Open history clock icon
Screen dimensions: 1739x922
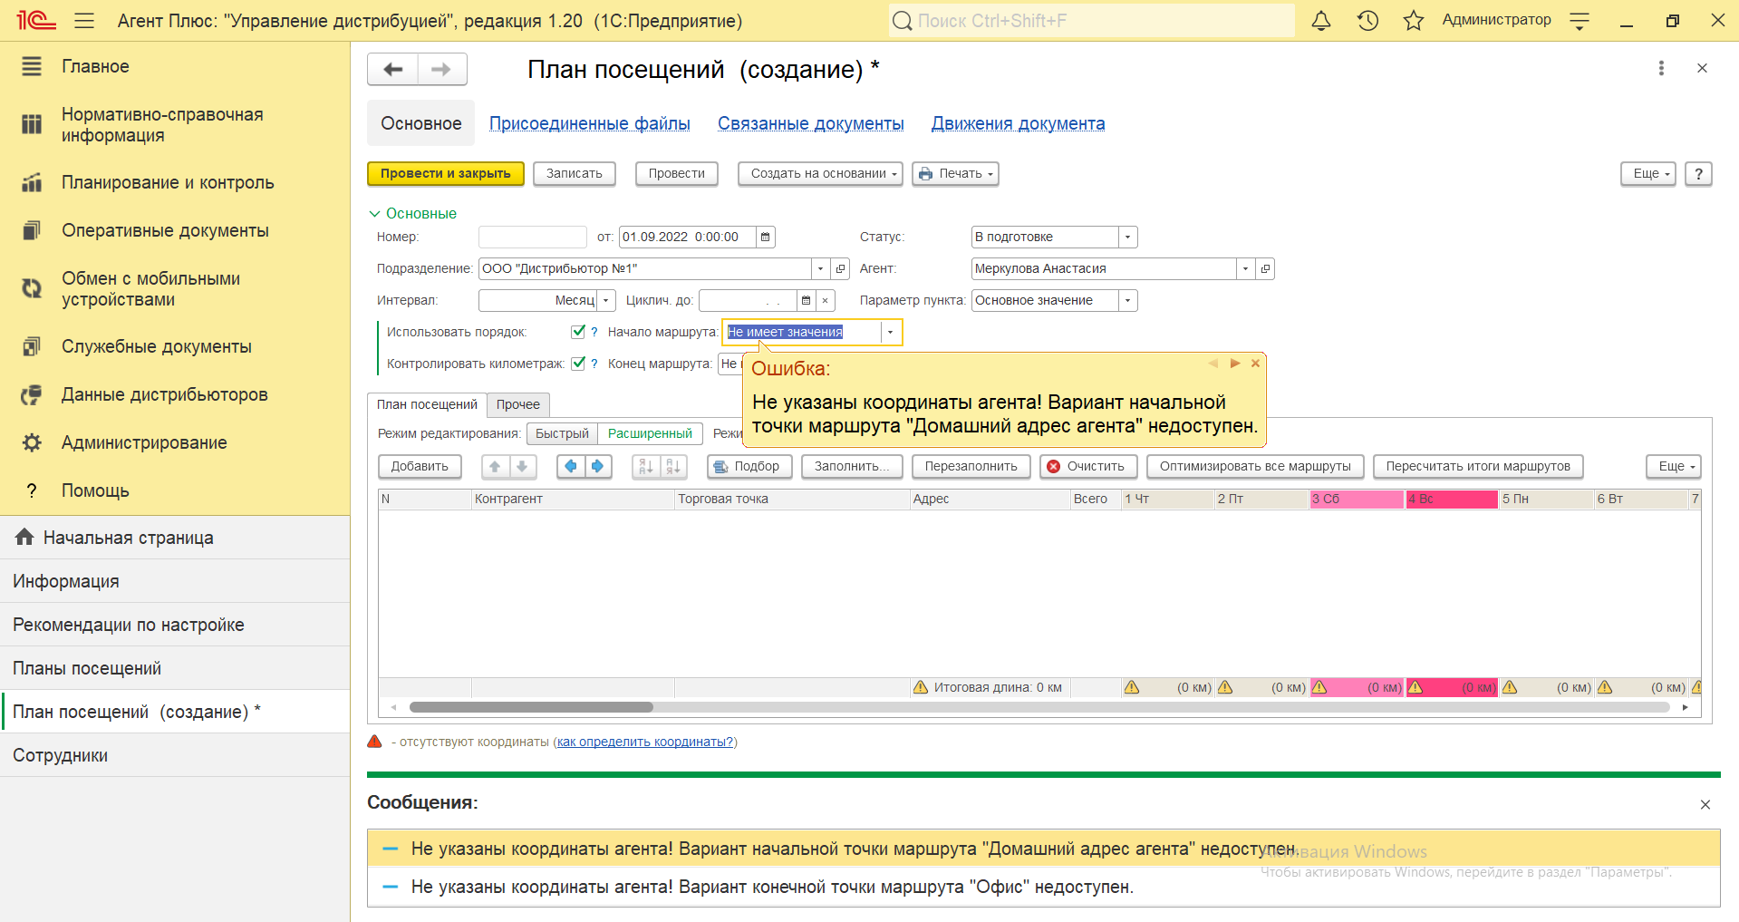click(x=1367, y=20)
